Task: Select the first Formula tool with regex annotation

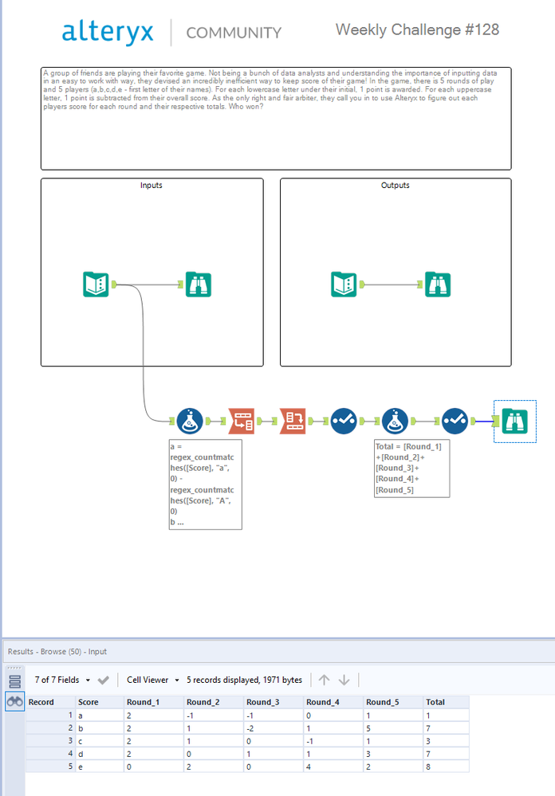Action: click(x=190, y=421)
